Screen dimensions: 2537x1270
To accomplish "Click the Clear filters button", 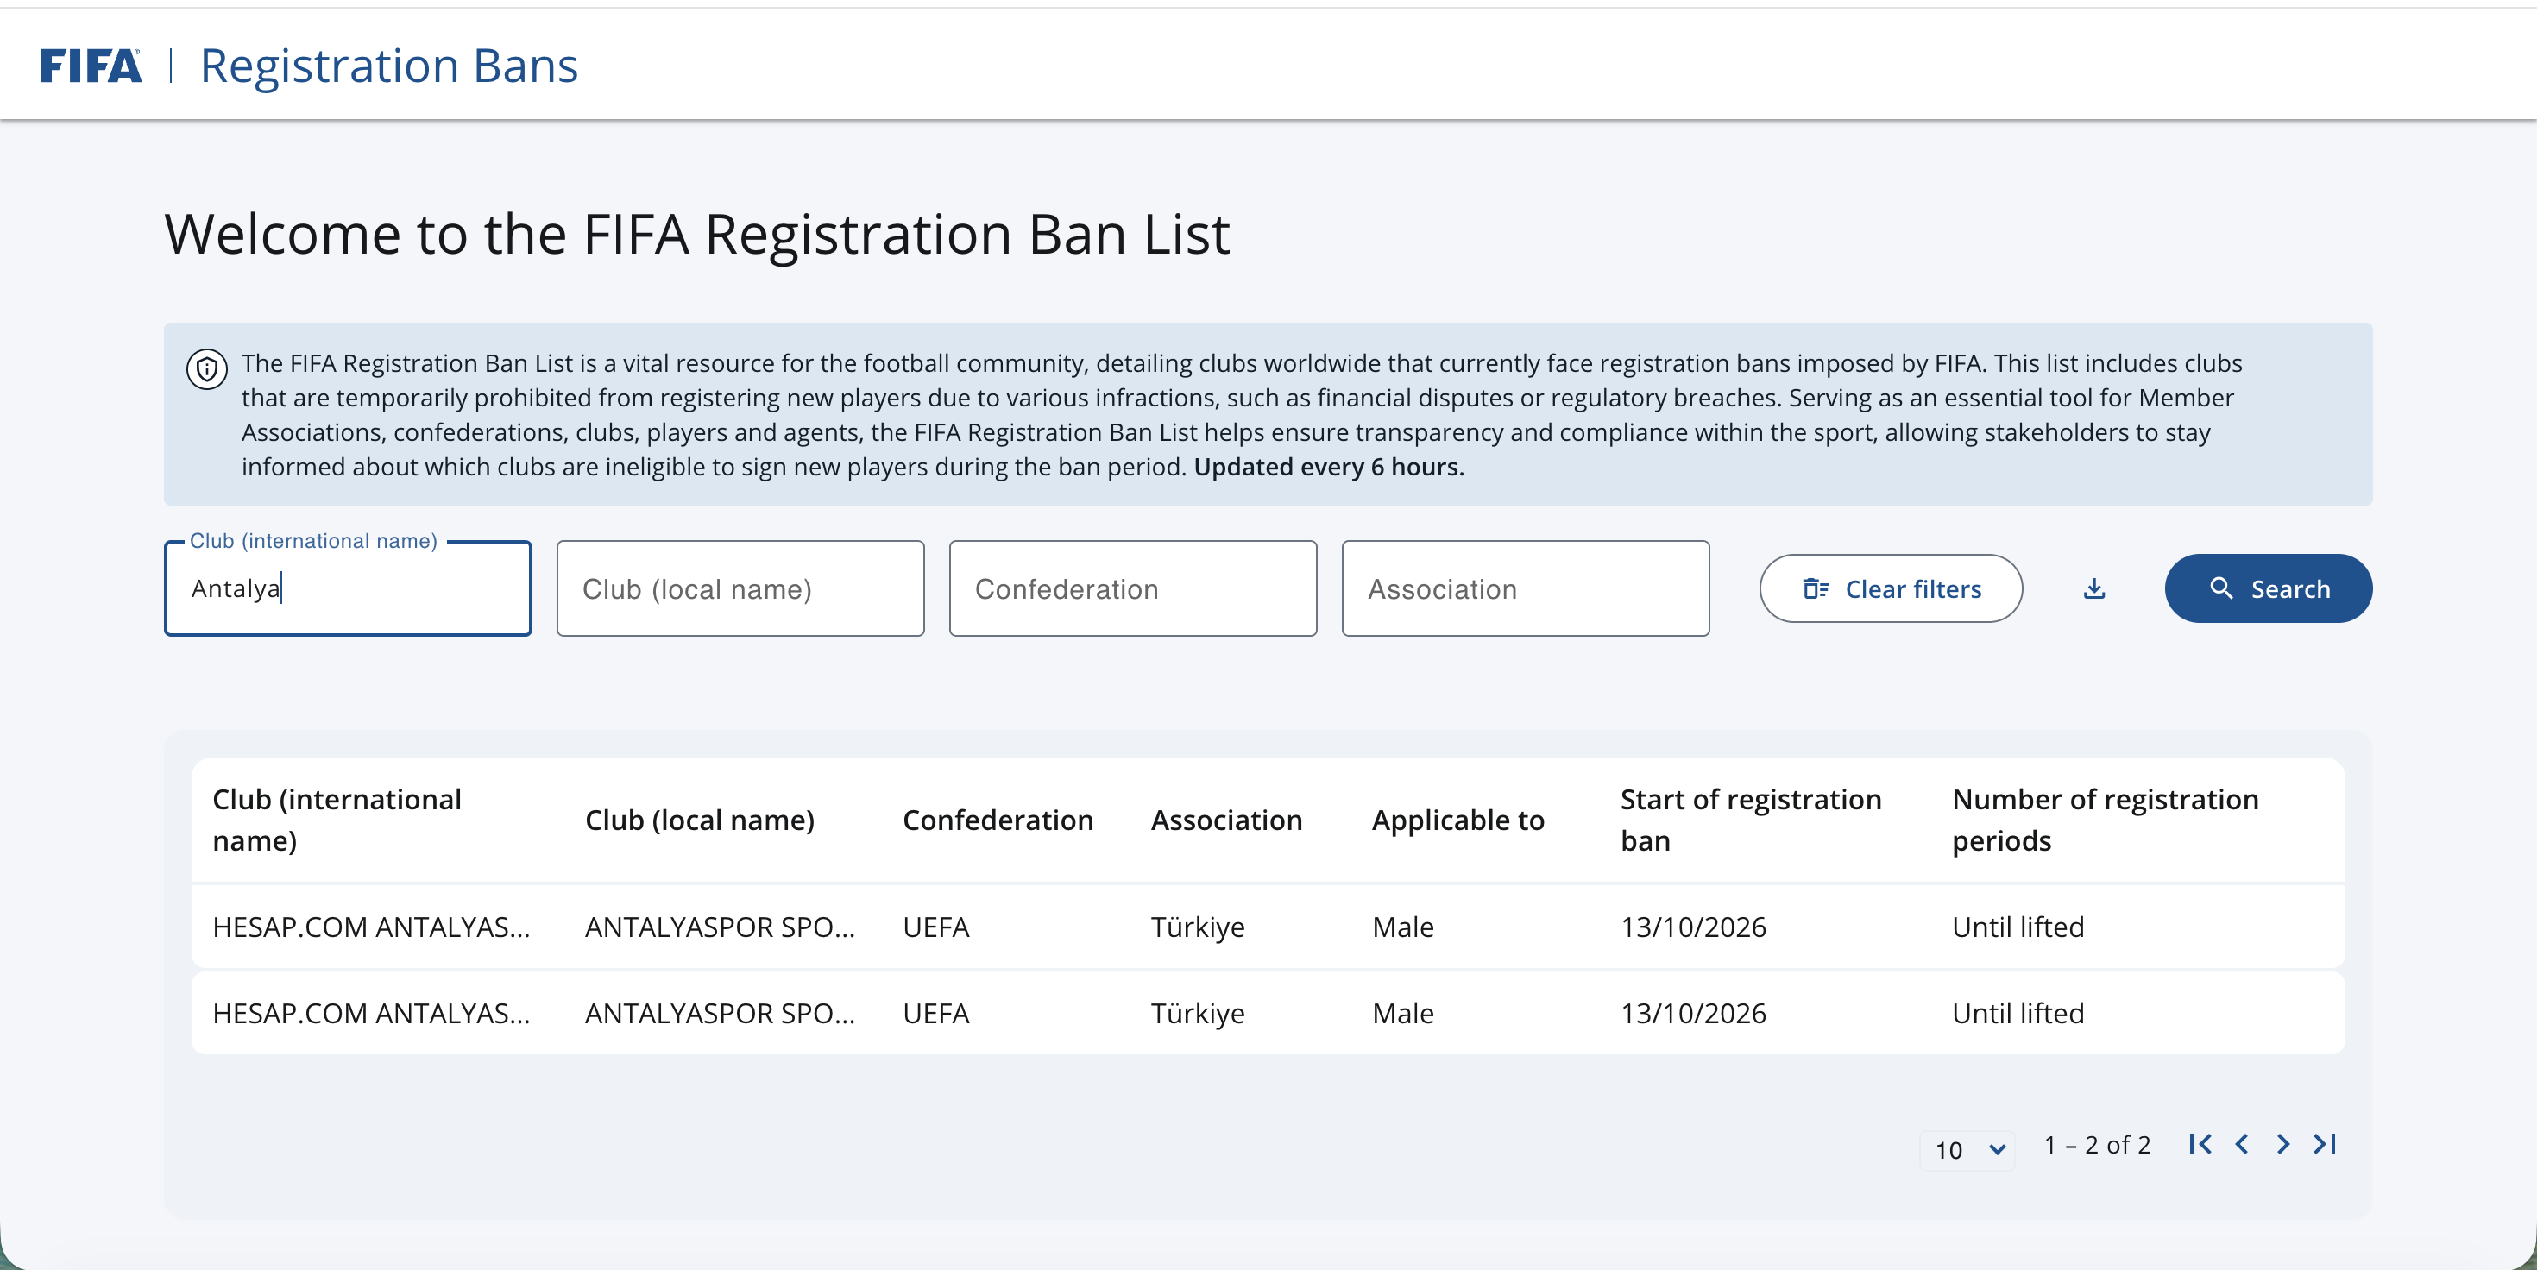I will [1891, 588].
